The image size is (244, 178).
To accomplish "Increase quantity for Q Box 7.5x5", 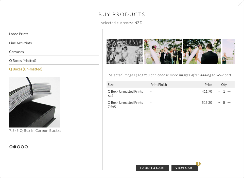I will pyautogui.click(x=229, y=103).
